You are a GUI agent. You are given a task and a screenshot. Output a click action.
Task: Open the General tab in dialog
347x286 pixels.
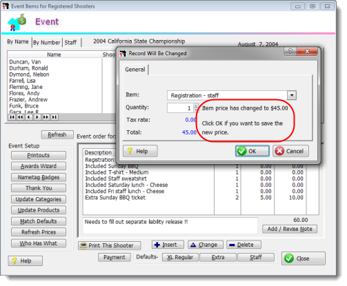pos(135,70)
